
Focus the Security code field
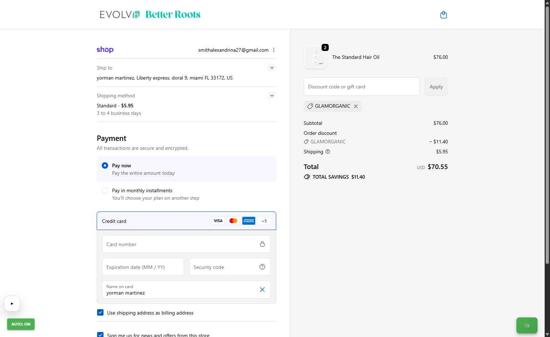coord(230,267)
